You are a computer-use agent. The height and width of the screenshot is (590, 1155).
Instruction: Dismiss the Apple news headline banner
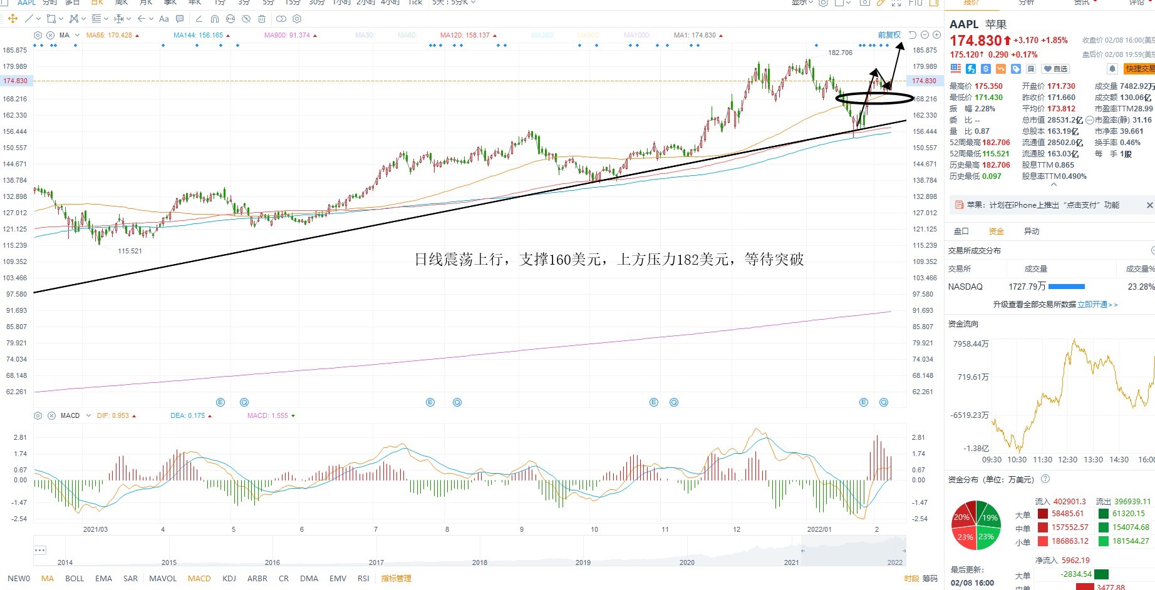coord(1149,205)
